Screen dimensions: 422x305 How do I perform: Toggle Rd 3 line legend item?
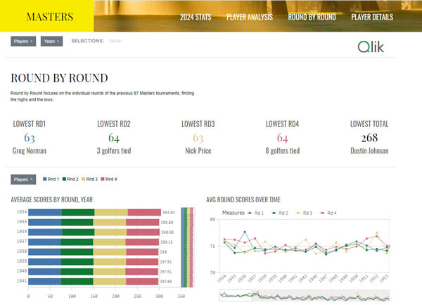(304, 213)
